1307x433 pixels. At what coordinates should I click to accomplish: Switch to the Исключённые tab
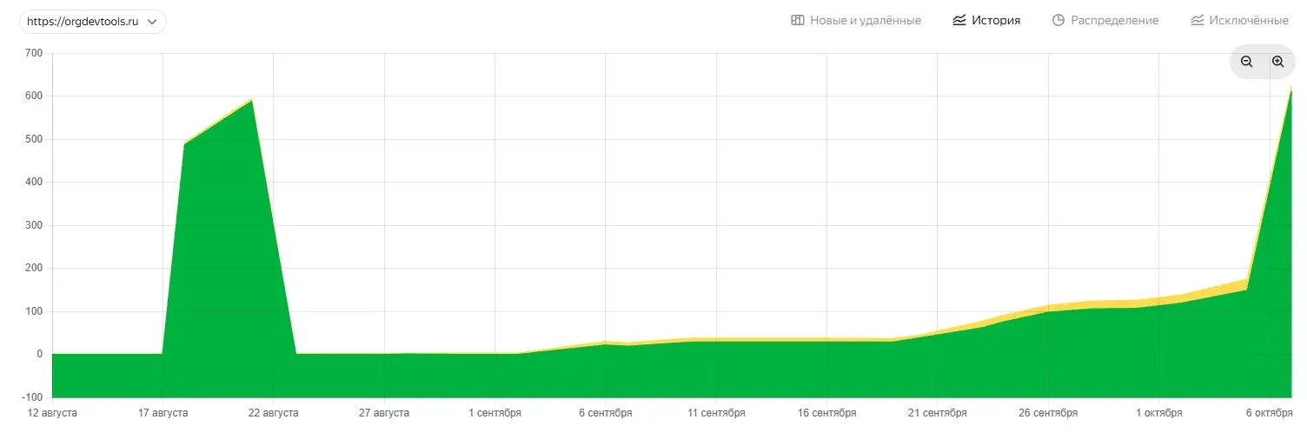pyautogui.click(x=1240, y=20)
